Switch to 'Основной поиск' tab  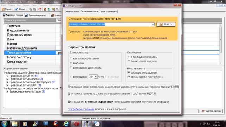[x=71, y=12]
